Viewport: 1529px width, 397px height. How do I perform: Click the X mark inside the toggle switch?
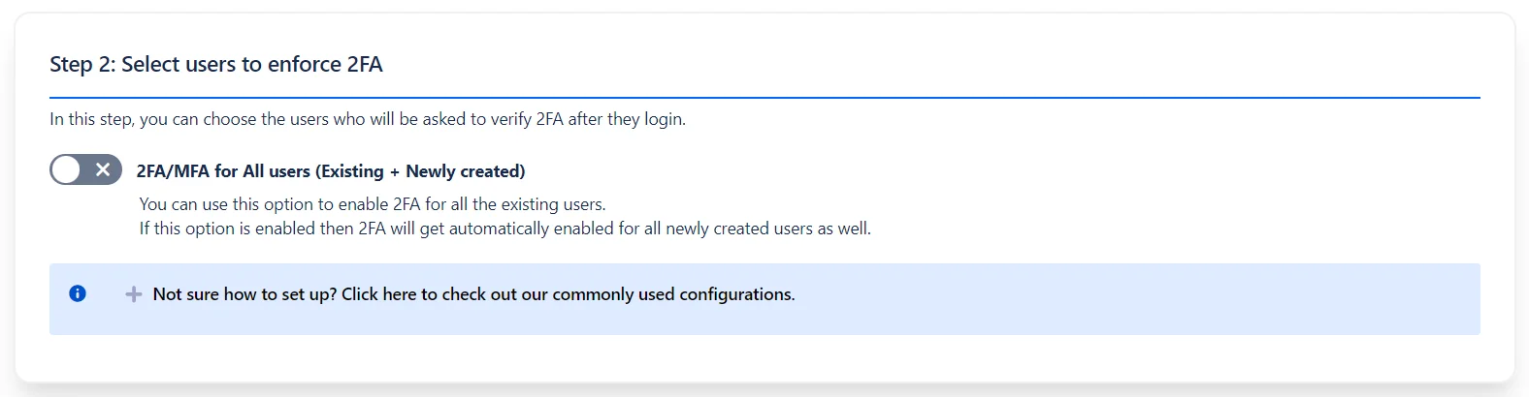click(103, 170)
